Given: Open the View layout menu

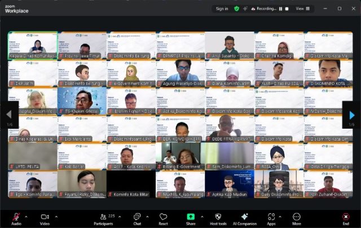Looking at the screenshot, I should (301, 8).
